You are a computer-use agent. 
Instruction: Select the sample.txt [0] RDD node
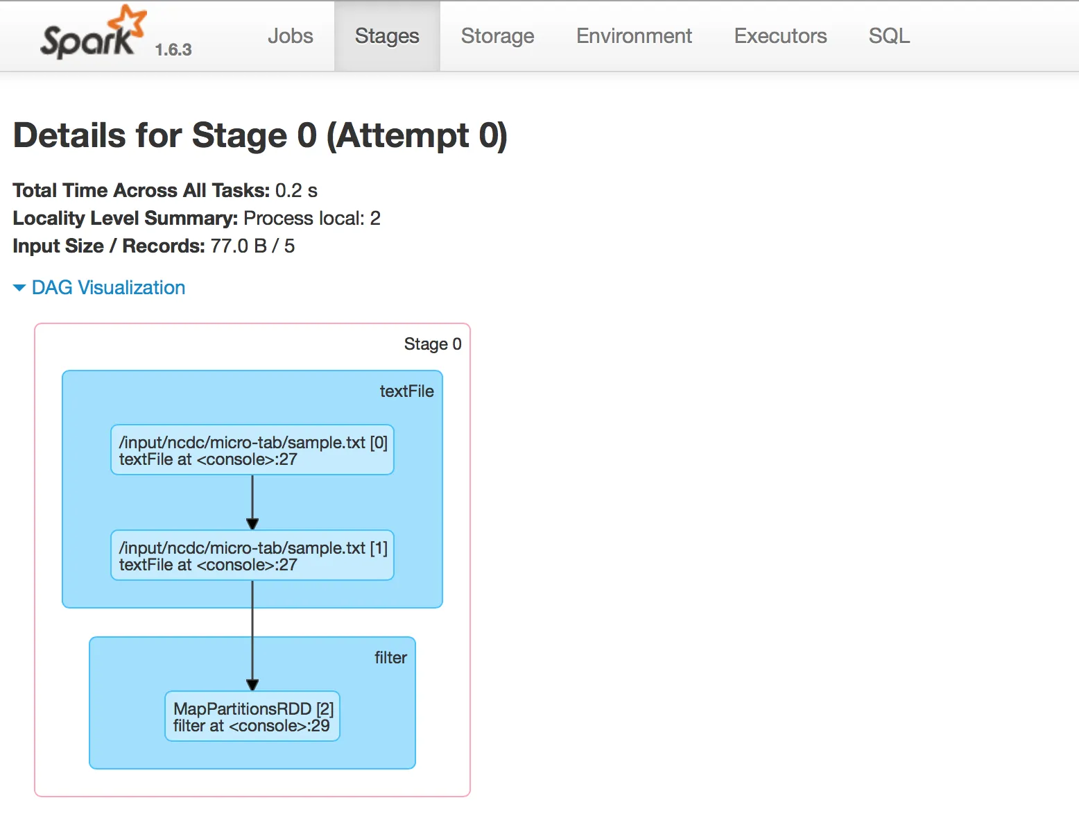click(252, 450)
